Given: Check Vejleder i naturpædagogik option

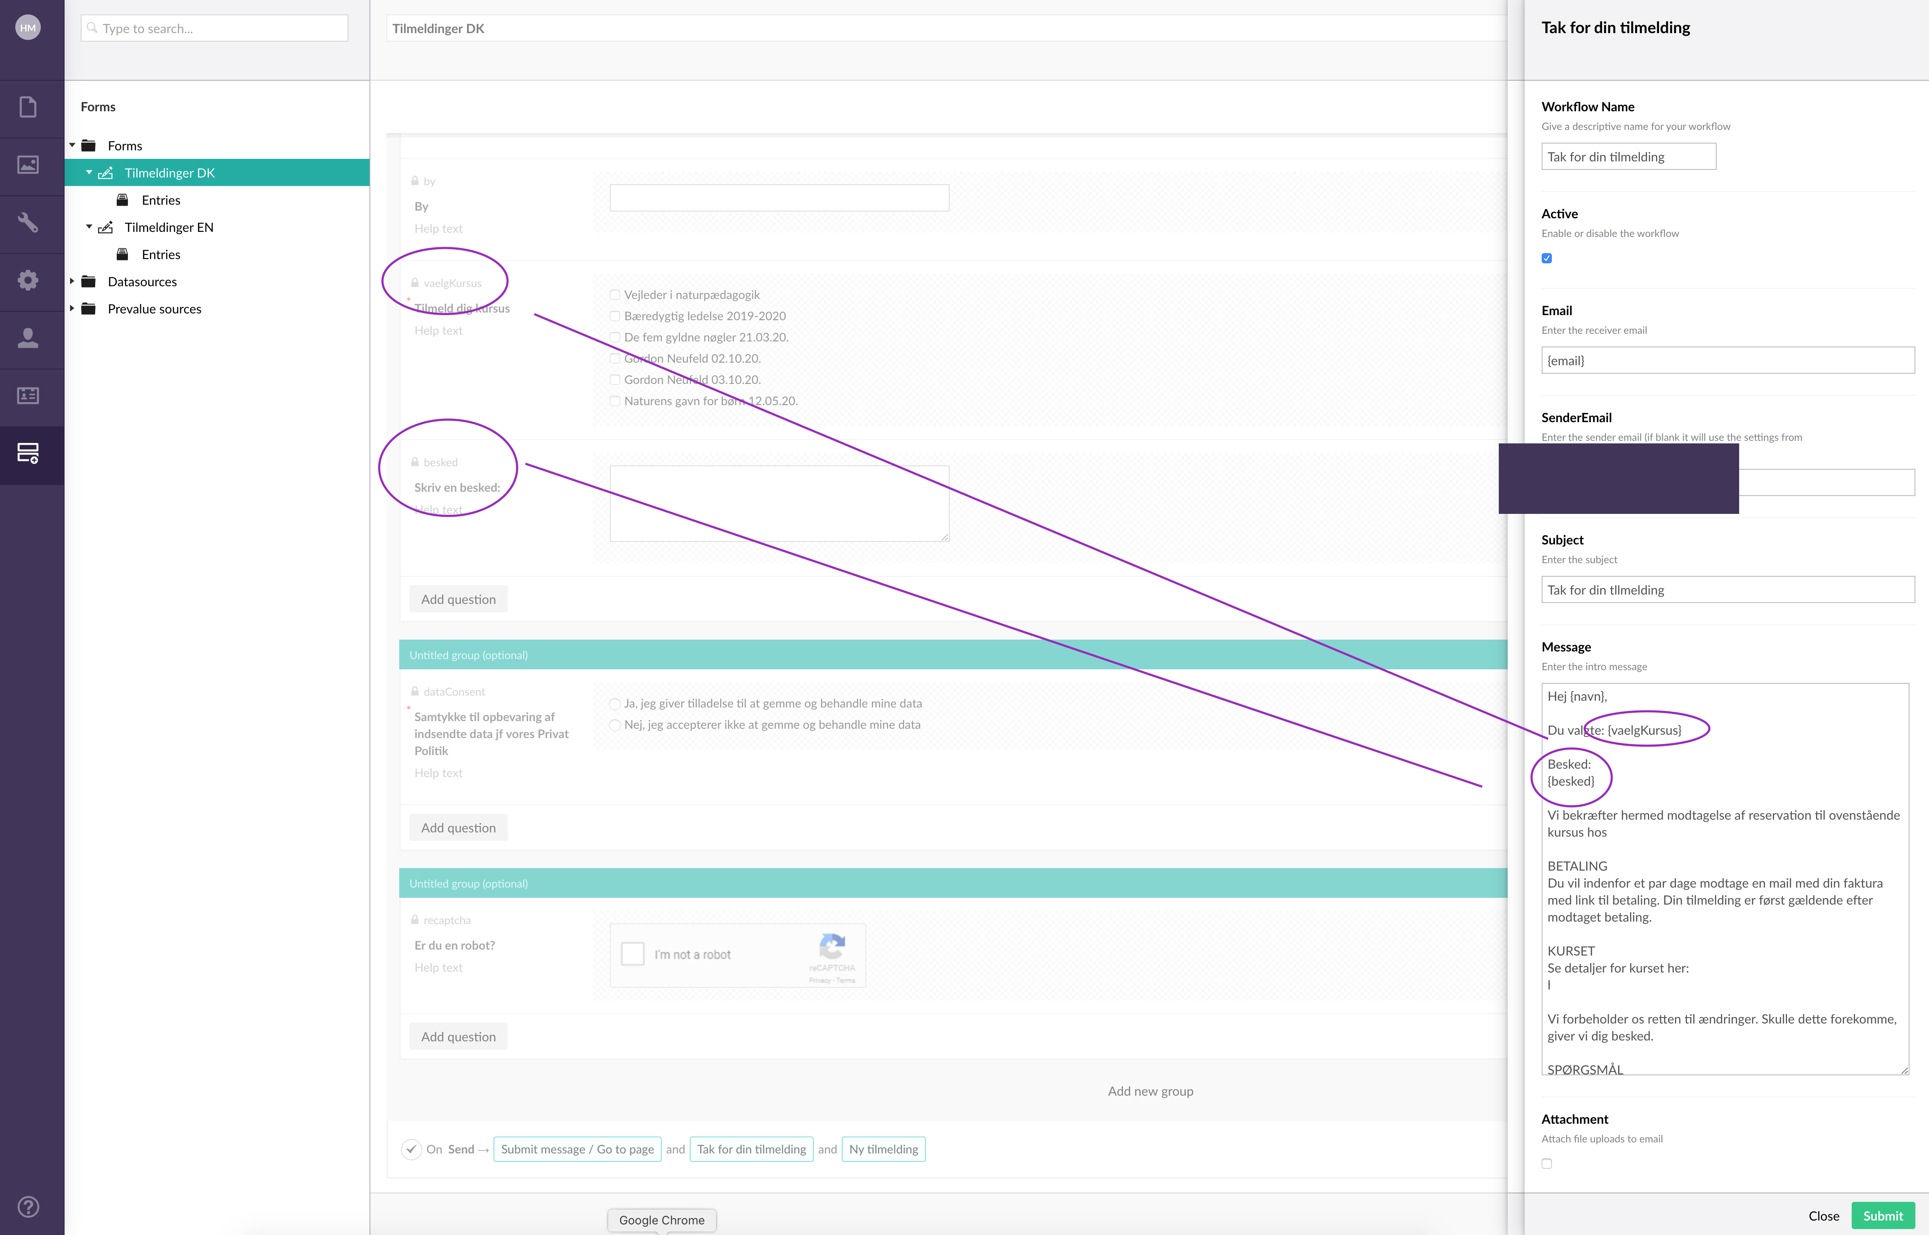Looking at the screenshot, I should point(615,295).
